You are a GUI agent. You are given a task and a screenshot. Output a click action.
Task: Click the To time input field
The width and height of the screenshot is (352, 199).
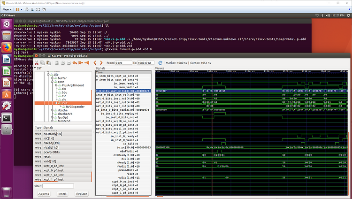(145, 63)
